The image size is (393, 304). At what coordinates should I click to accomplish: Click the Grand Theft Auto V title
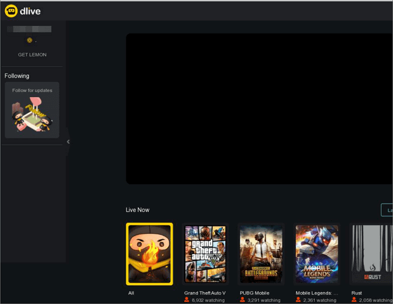pos(205,293)
